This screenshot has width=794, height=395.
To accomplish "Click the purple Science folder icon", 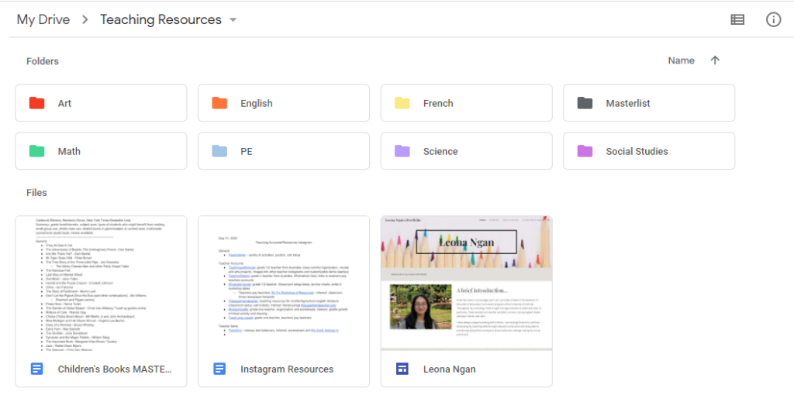I will pos(402,151).
